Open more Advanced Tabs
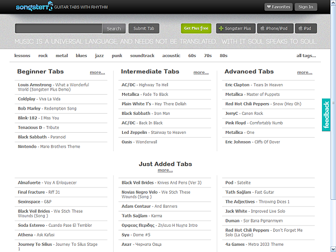Image resolution: width=336 pixels, height=252 pixels. [305, 72]
